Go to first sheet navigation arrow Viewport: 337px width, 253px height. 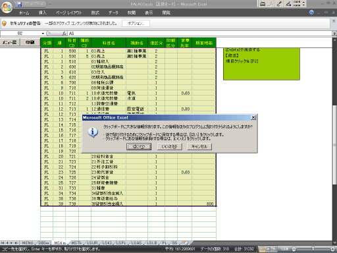coord(3,243)
